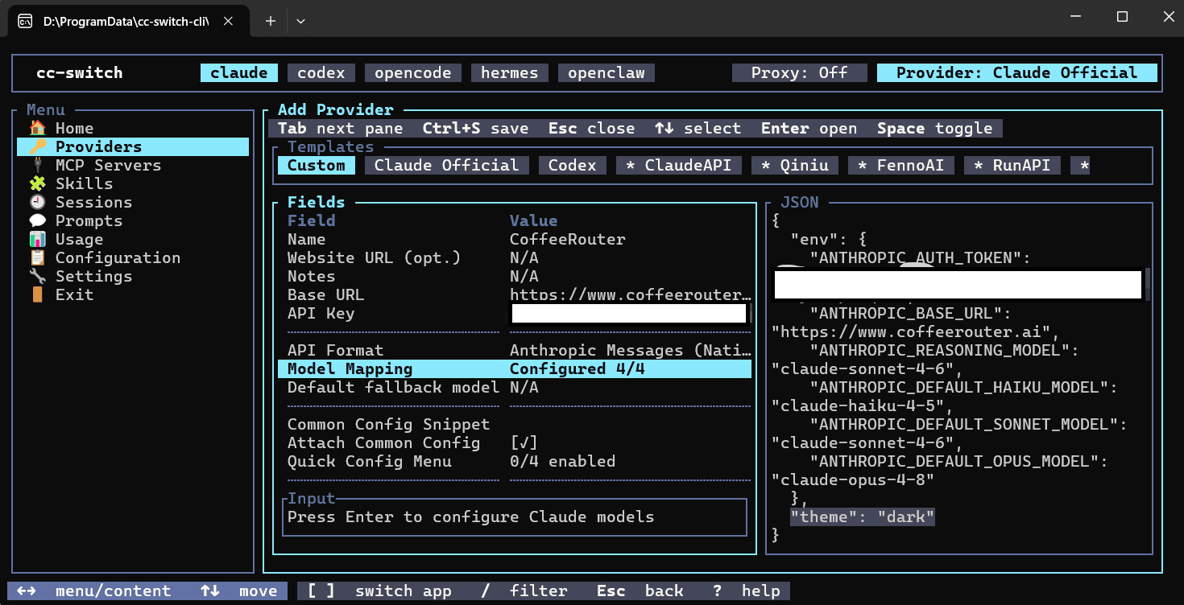
Task: Click the Ctrl+S save hint
Action: 476,128
